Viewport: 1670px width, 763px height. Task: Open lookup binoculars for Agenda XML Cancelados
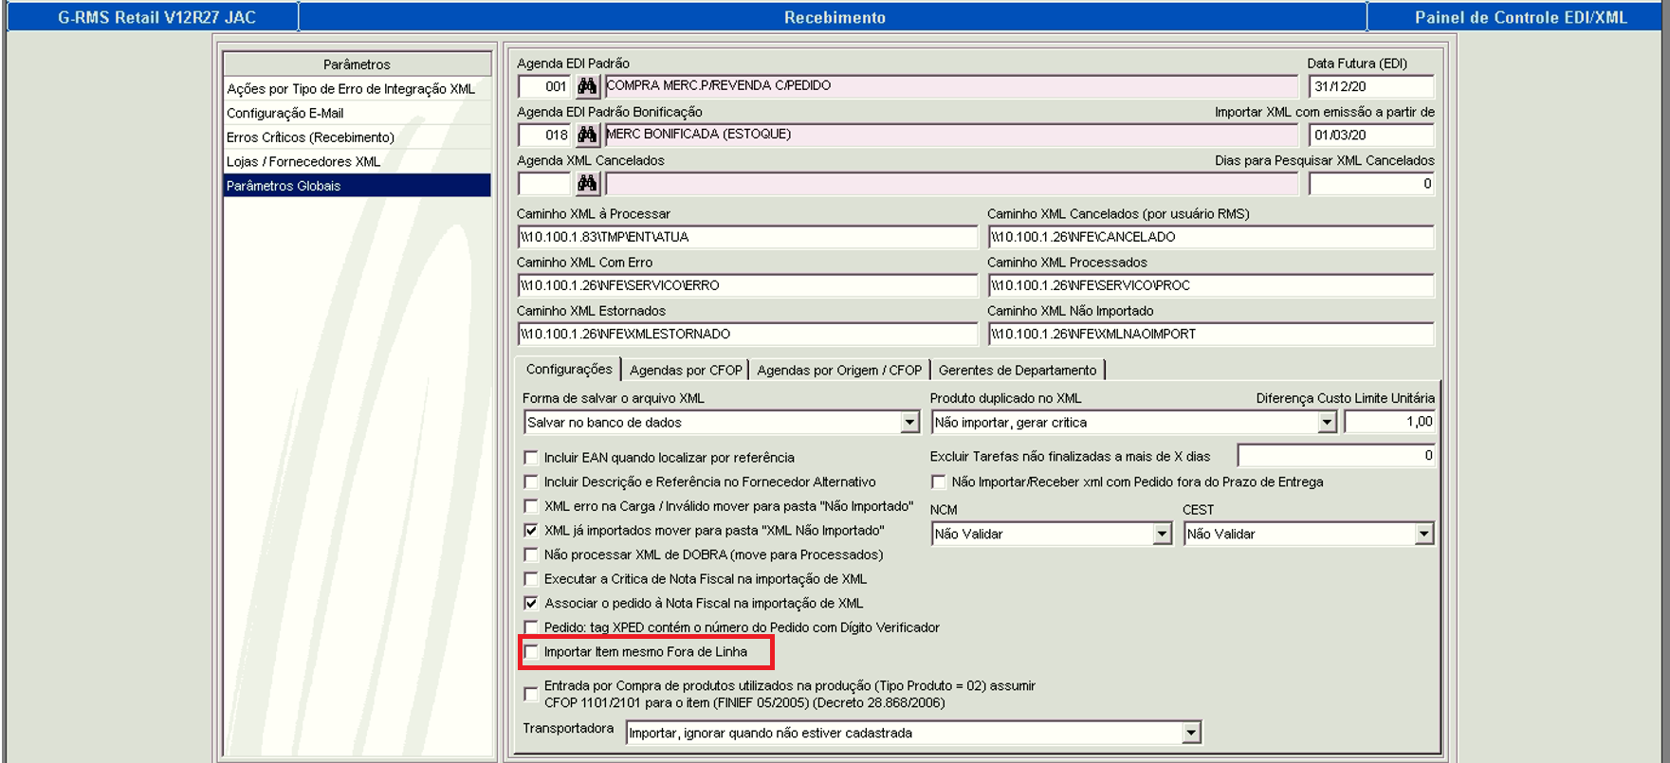[x=587, y=184]
